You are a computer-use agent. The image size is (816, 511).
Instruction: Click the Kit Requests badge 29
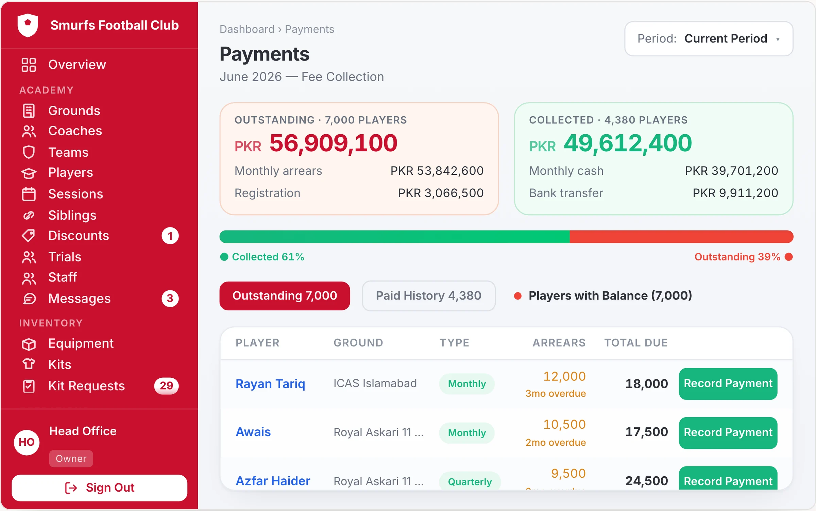(x=166, y=386)
